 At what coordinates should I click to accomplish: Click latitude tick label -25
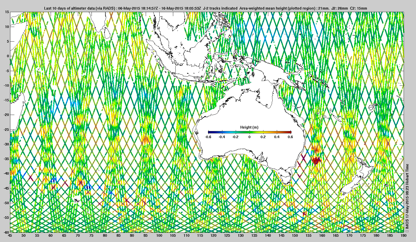(7, 129)
